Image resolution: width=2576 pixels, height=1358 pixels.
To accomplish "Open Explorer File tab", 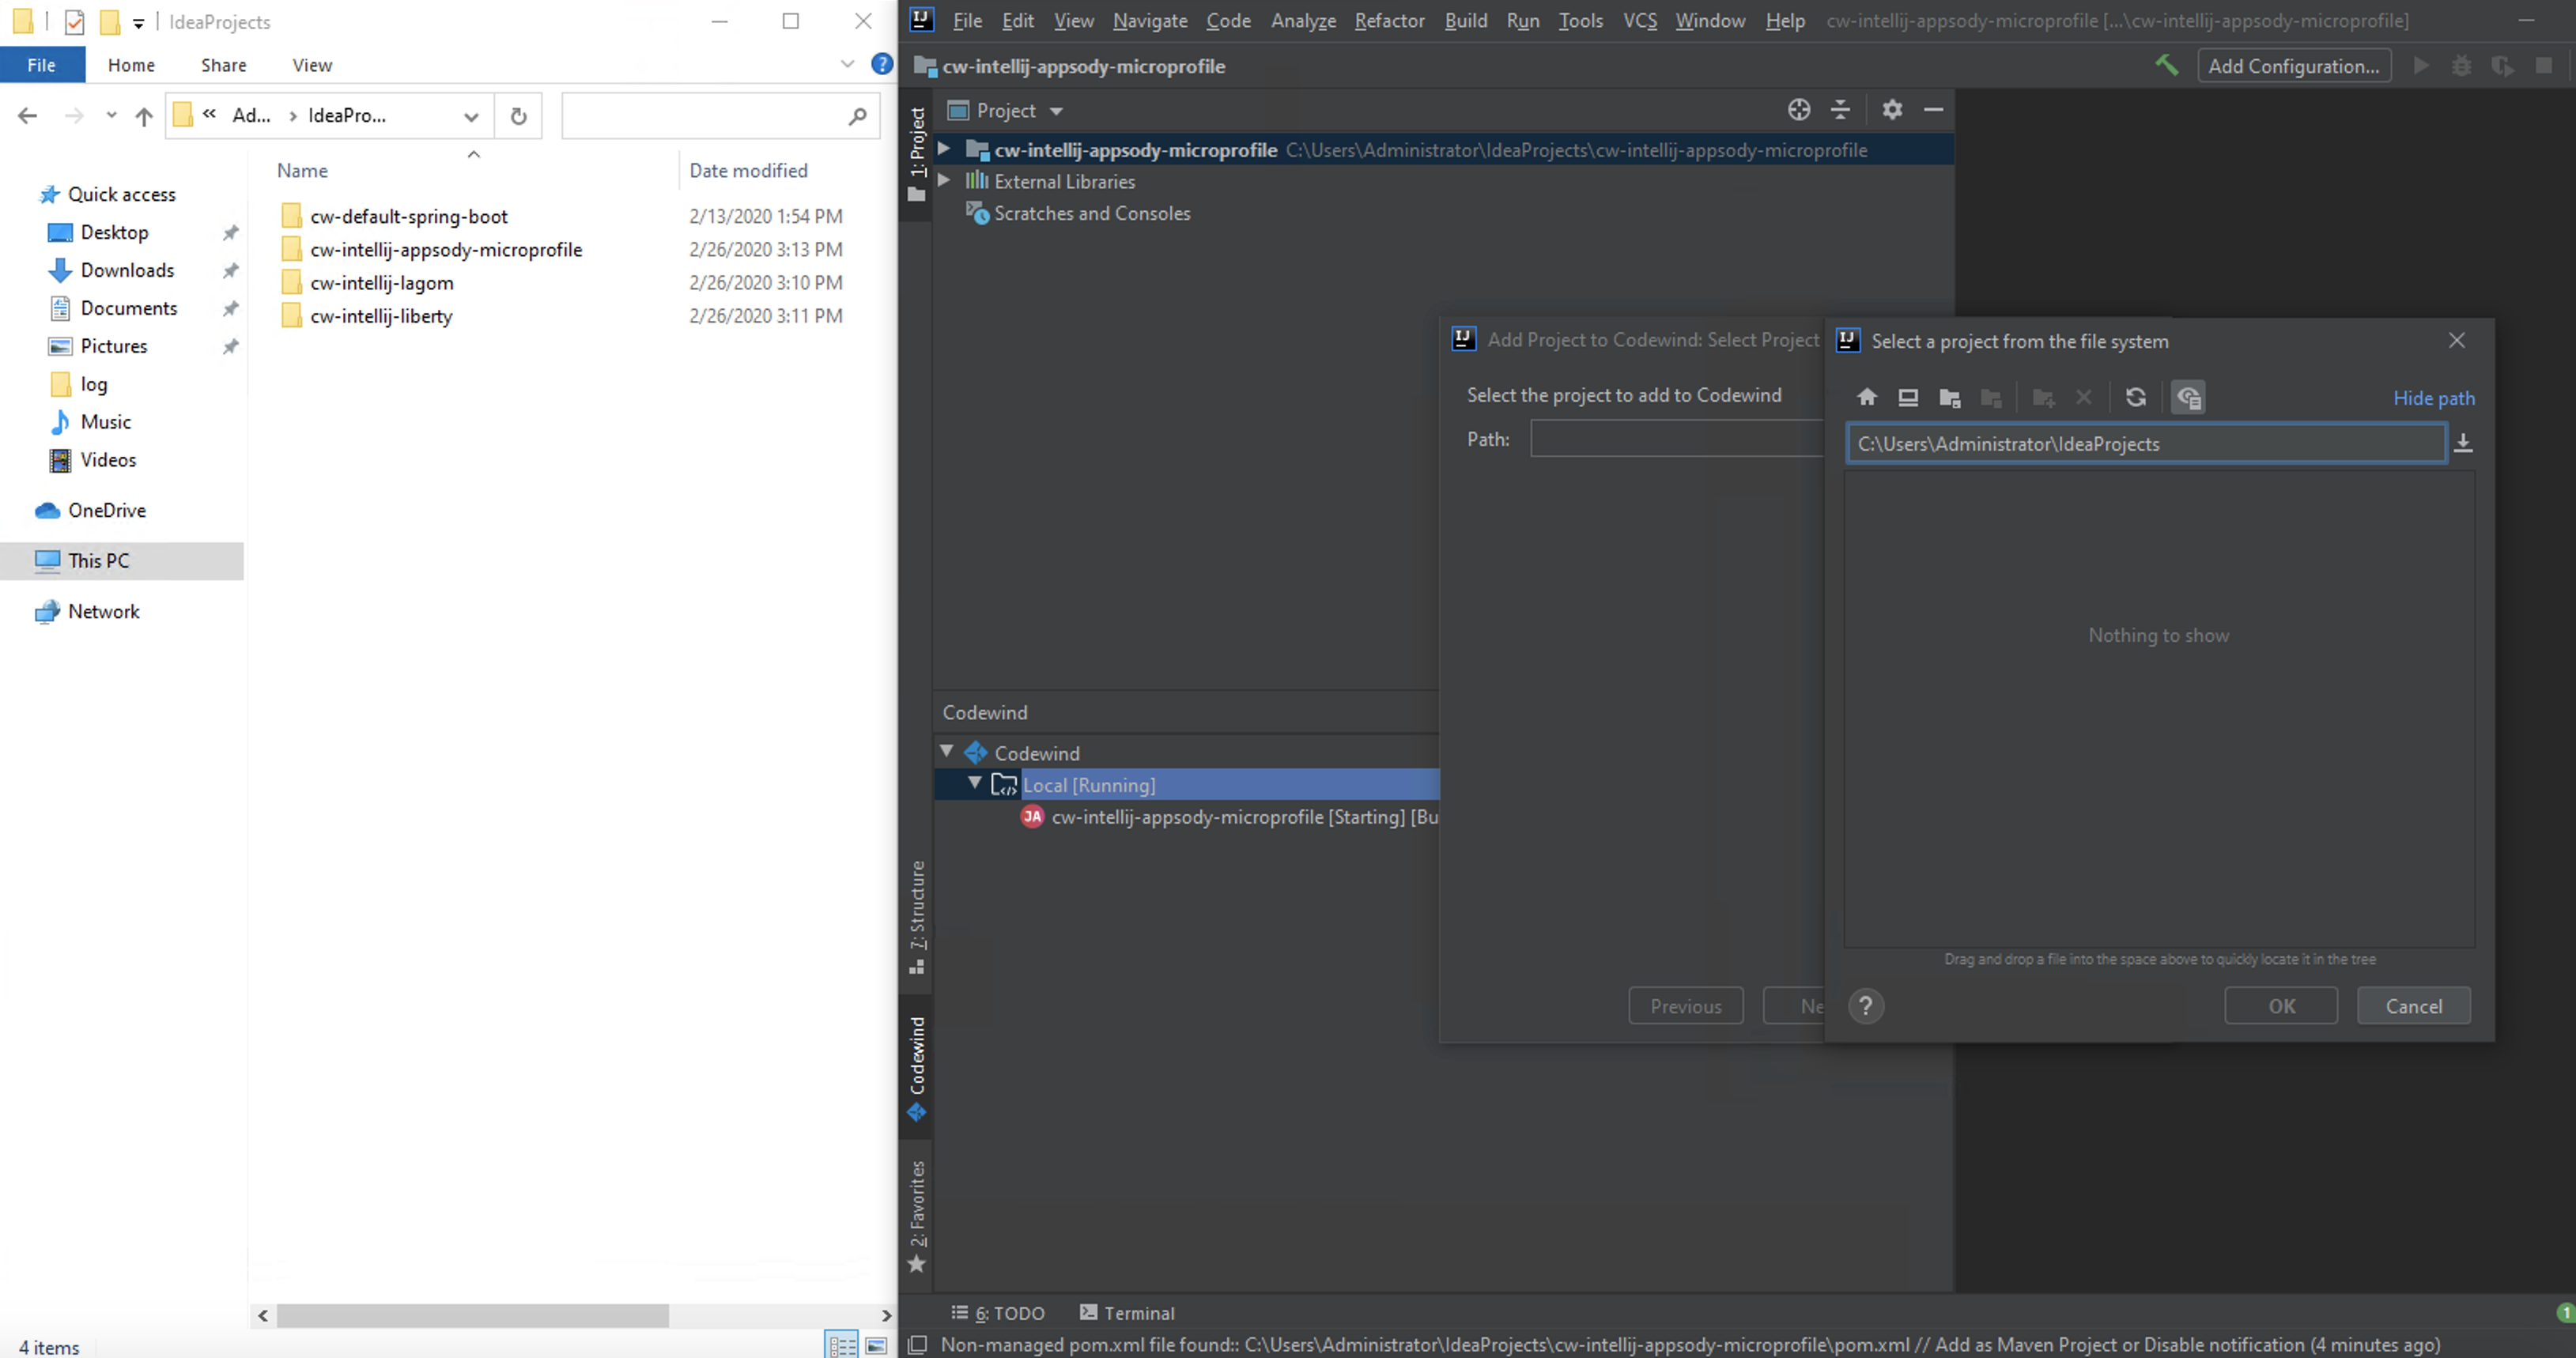I will pos(41,65).
